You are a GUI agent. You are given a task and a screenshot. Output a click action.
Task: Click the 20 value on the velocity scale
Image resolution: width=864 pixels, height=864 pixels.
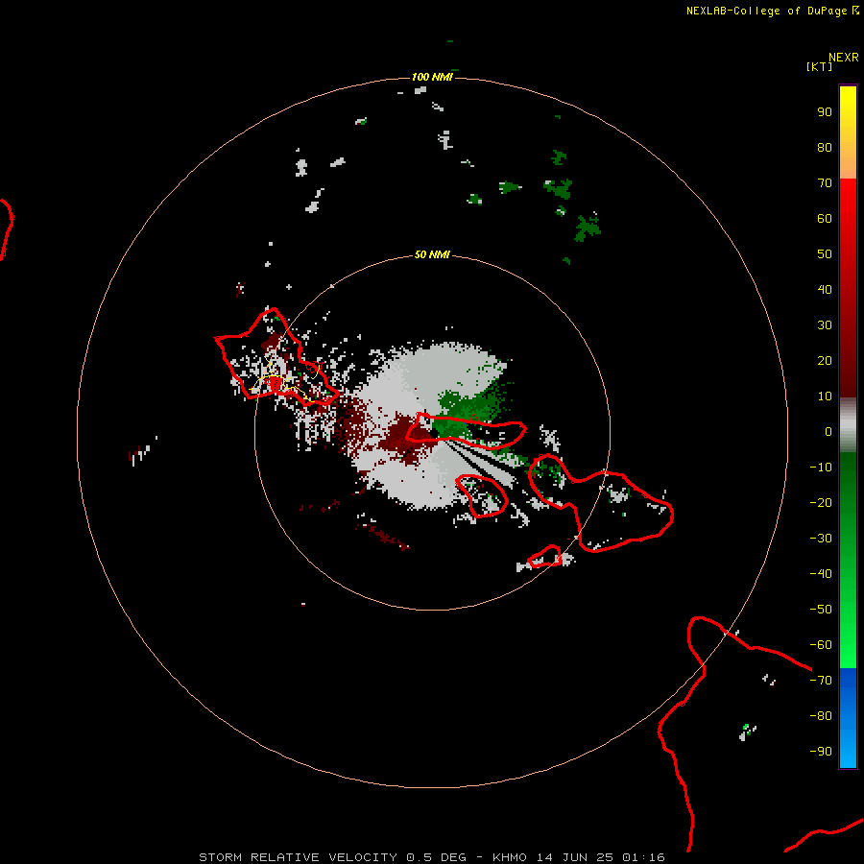pos(825,361)
